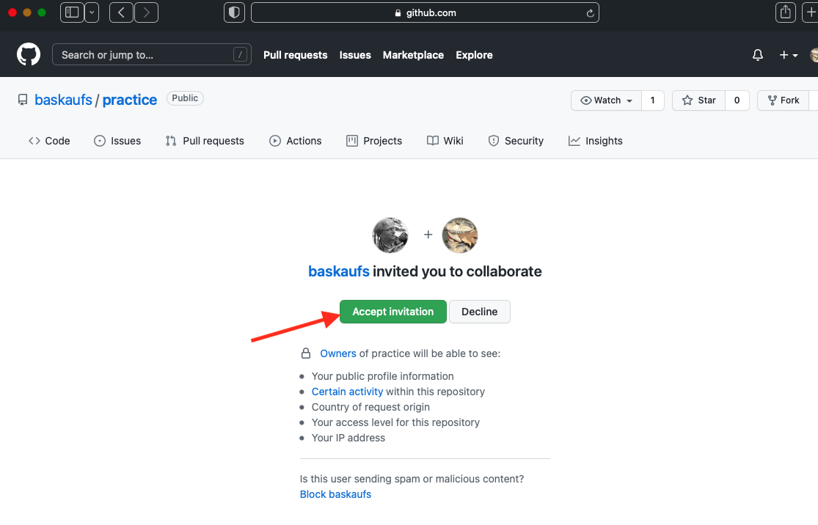Click the repository book icon beside baskaufs
818x525 pixels.
pos(23,100)
